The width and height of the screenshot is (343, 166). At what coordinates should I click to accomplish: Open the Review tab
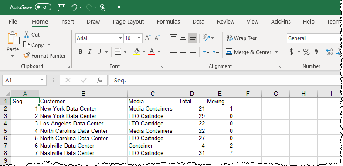coord(225,22)
